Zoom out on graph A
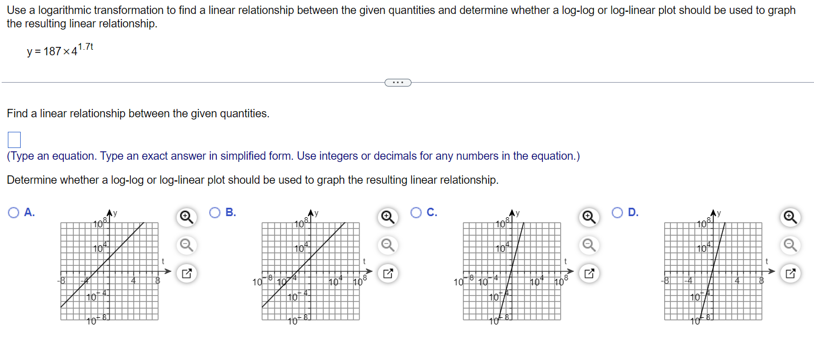Viewport: 814px width, 363px height. click(x=186, y=245)
